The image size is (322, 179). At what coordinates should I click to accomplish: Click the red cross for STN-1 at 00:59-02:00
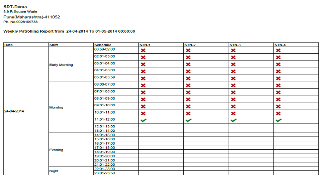tap(143, 50)
